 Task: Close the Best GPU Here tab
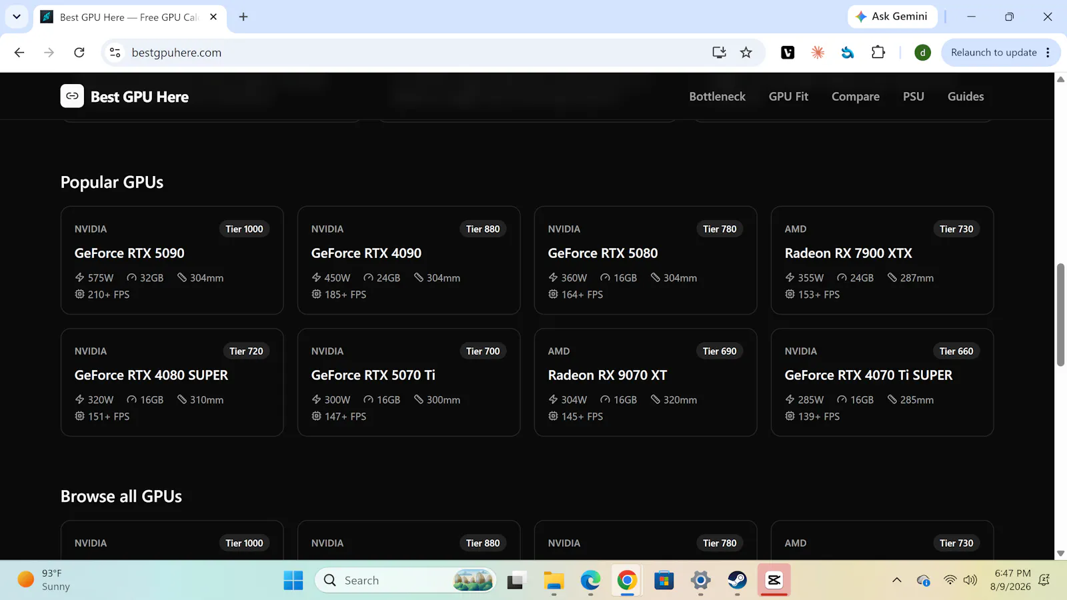click(x=213, y=17)
